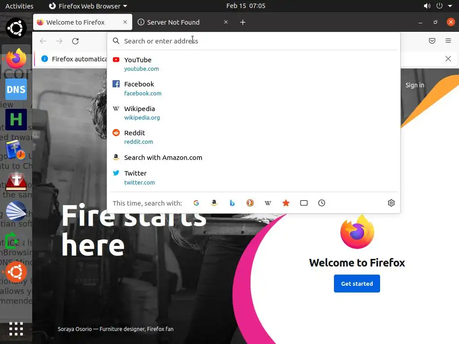Open the date and time calendar
The image size is (459, 344).
[x=246, y=6]
